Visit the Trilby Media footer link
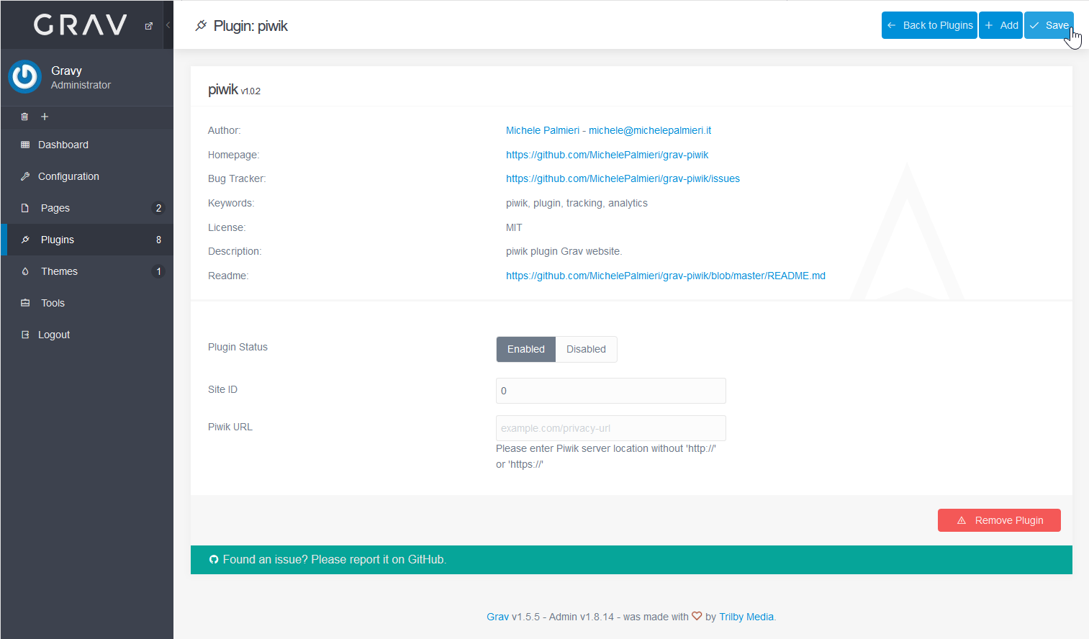1089x639 pixels. click(746, 617)
